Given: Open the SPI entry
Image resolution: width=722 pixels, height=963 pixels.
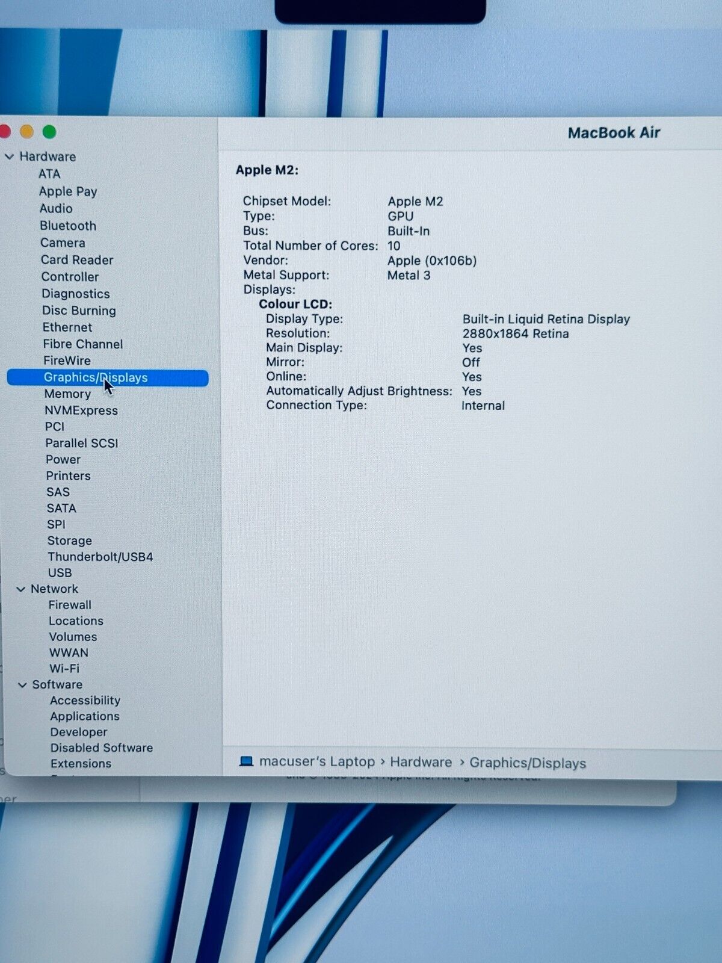Looking at the screenshot, I should coord(56,524).
